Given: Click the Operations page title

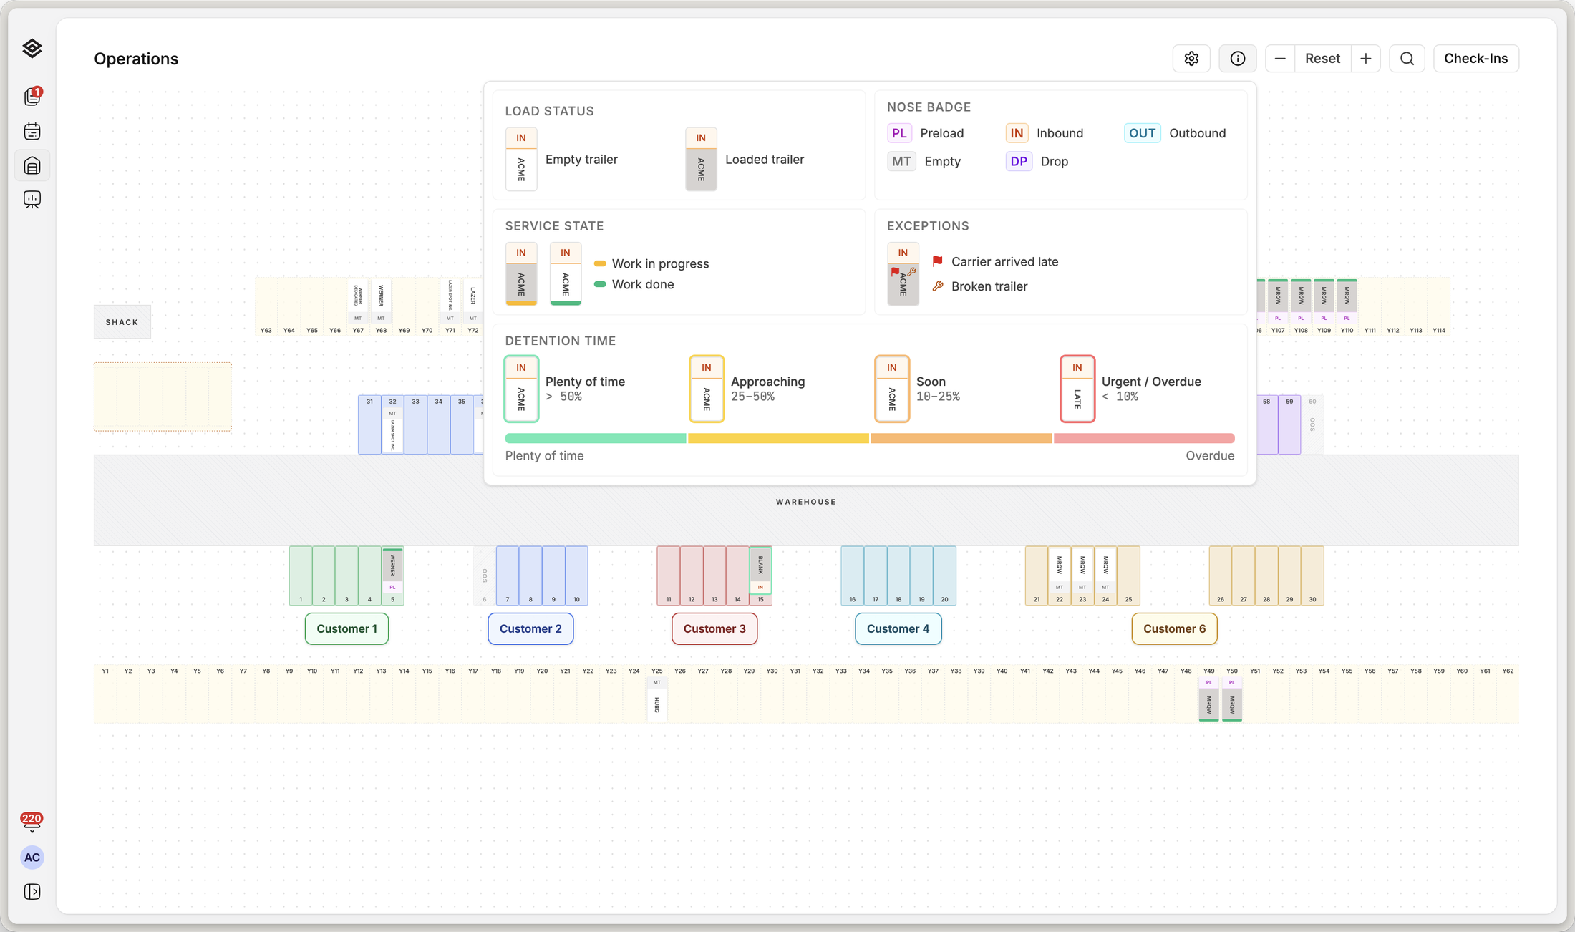Looking at the screenshot, I should [136, 59].
